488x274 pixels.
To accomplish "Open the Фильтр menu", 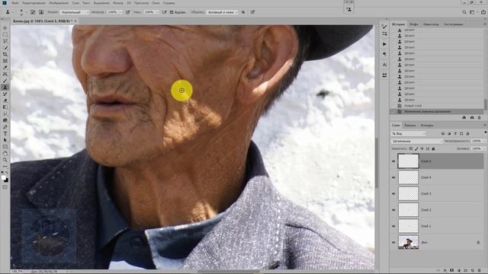I will [x=118, y=3].
